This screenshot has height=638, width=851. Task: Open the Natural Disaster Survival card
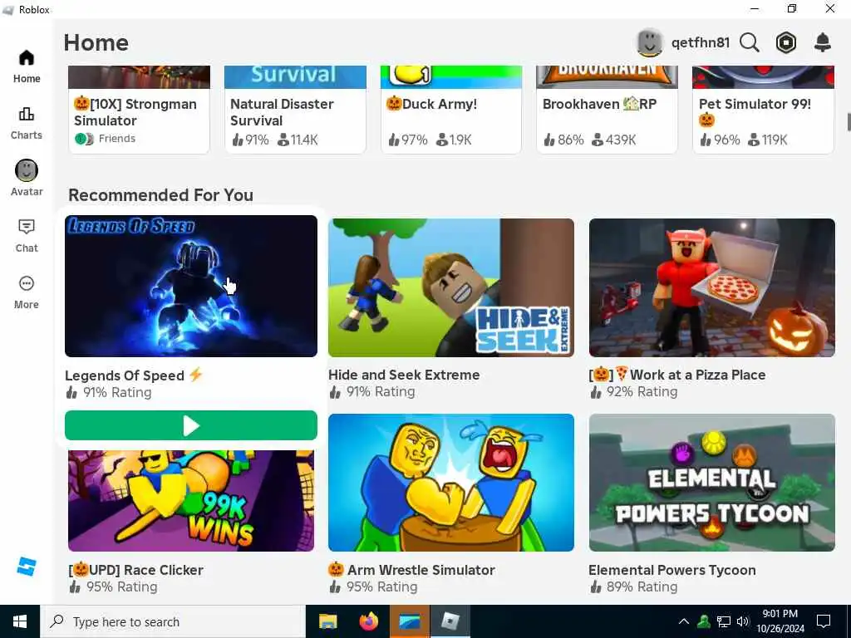coord(295,110)
